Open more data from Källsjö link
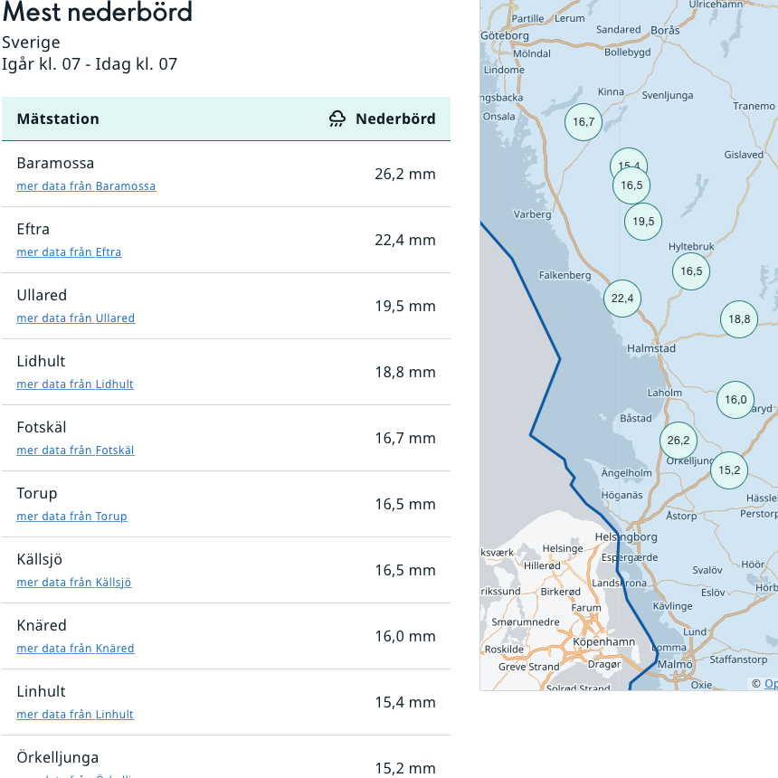This screenshot has height=778, width=778. tap(74, 583)
